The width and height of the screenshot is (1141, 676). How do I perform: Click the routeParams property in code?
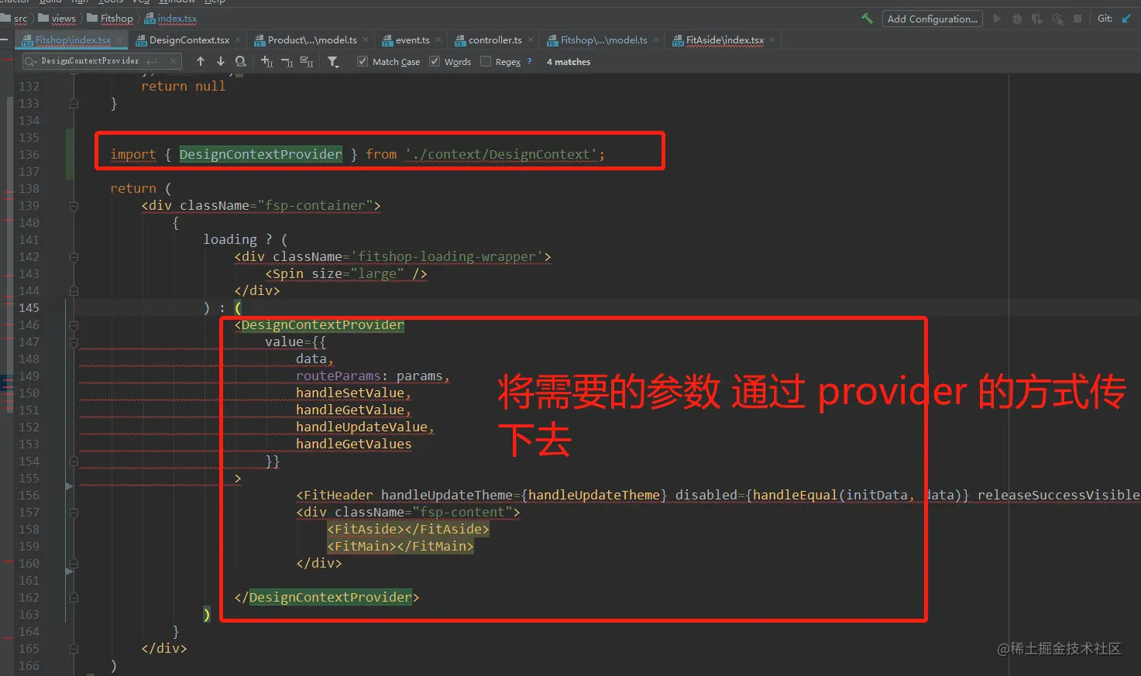tap(339, 376)
